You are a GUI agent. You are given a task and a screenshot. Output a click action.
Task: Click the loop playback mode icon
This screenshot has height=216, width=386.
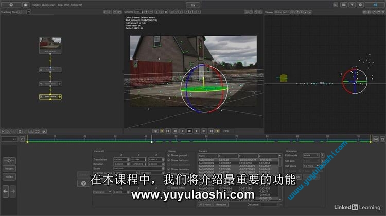point(155,131)
